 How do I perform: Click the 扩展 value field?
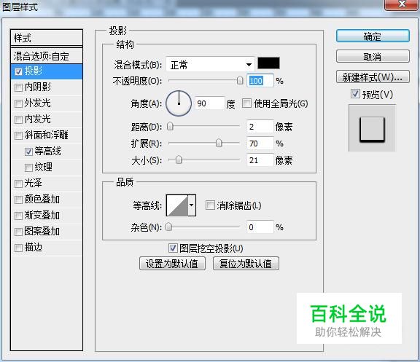260,143
